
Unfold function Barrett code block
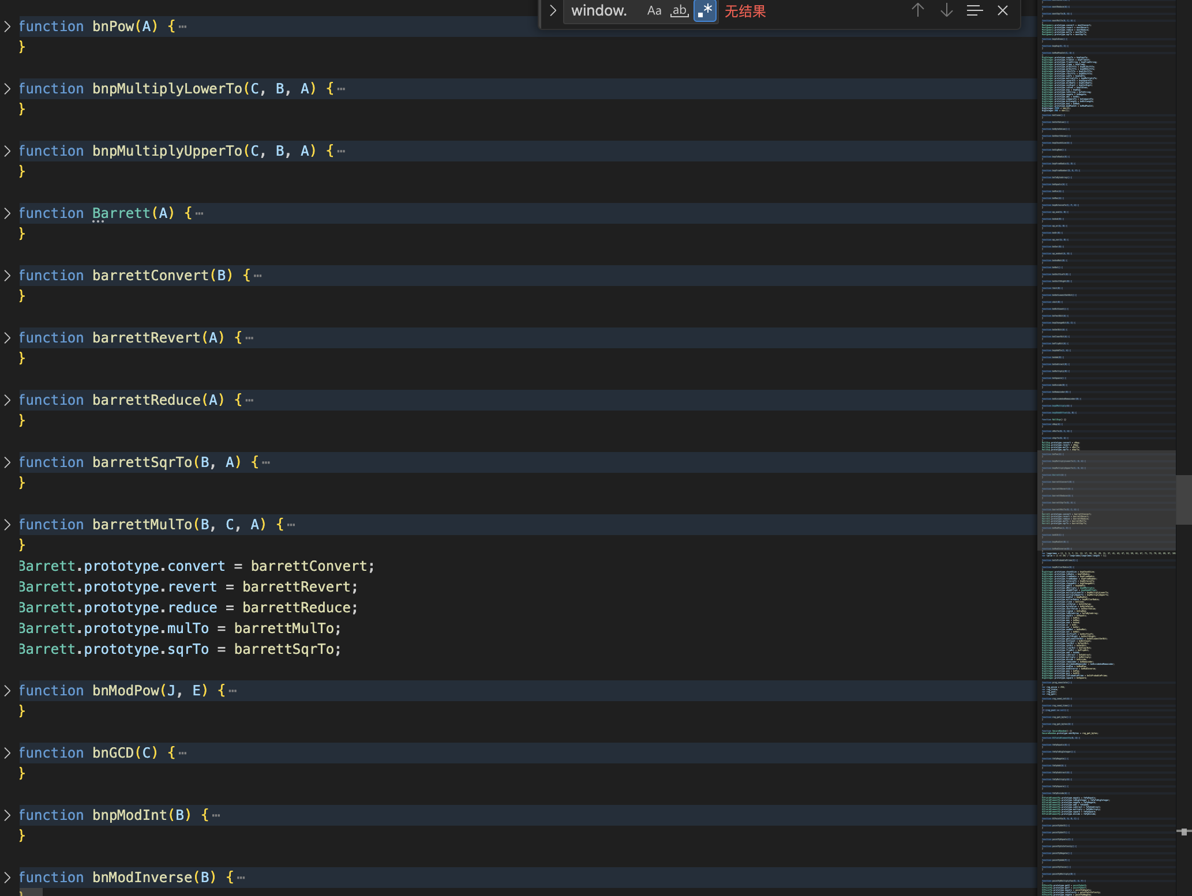[x=7, y=213]
